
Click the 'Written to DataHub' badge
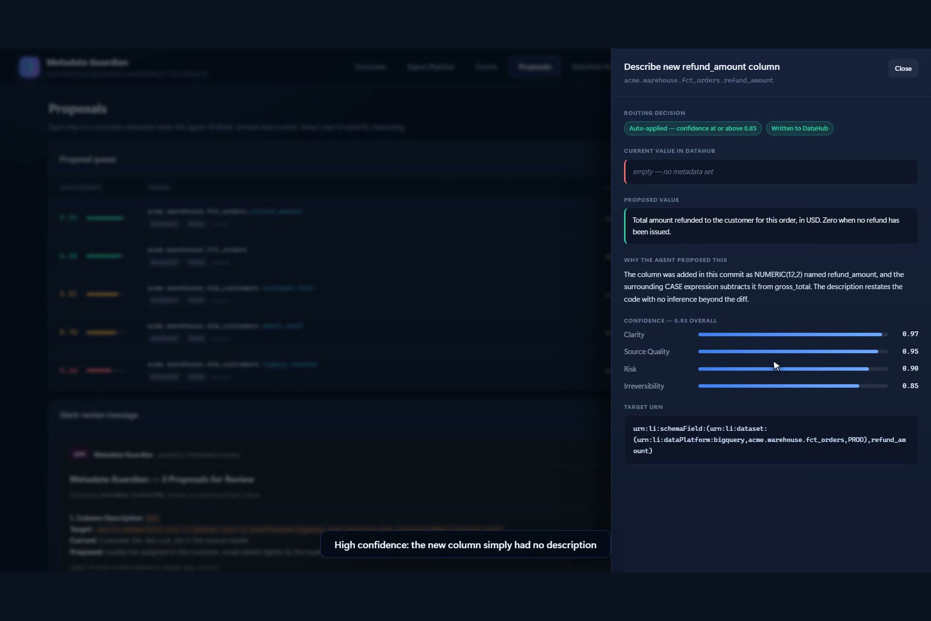[x=800, y=129]
